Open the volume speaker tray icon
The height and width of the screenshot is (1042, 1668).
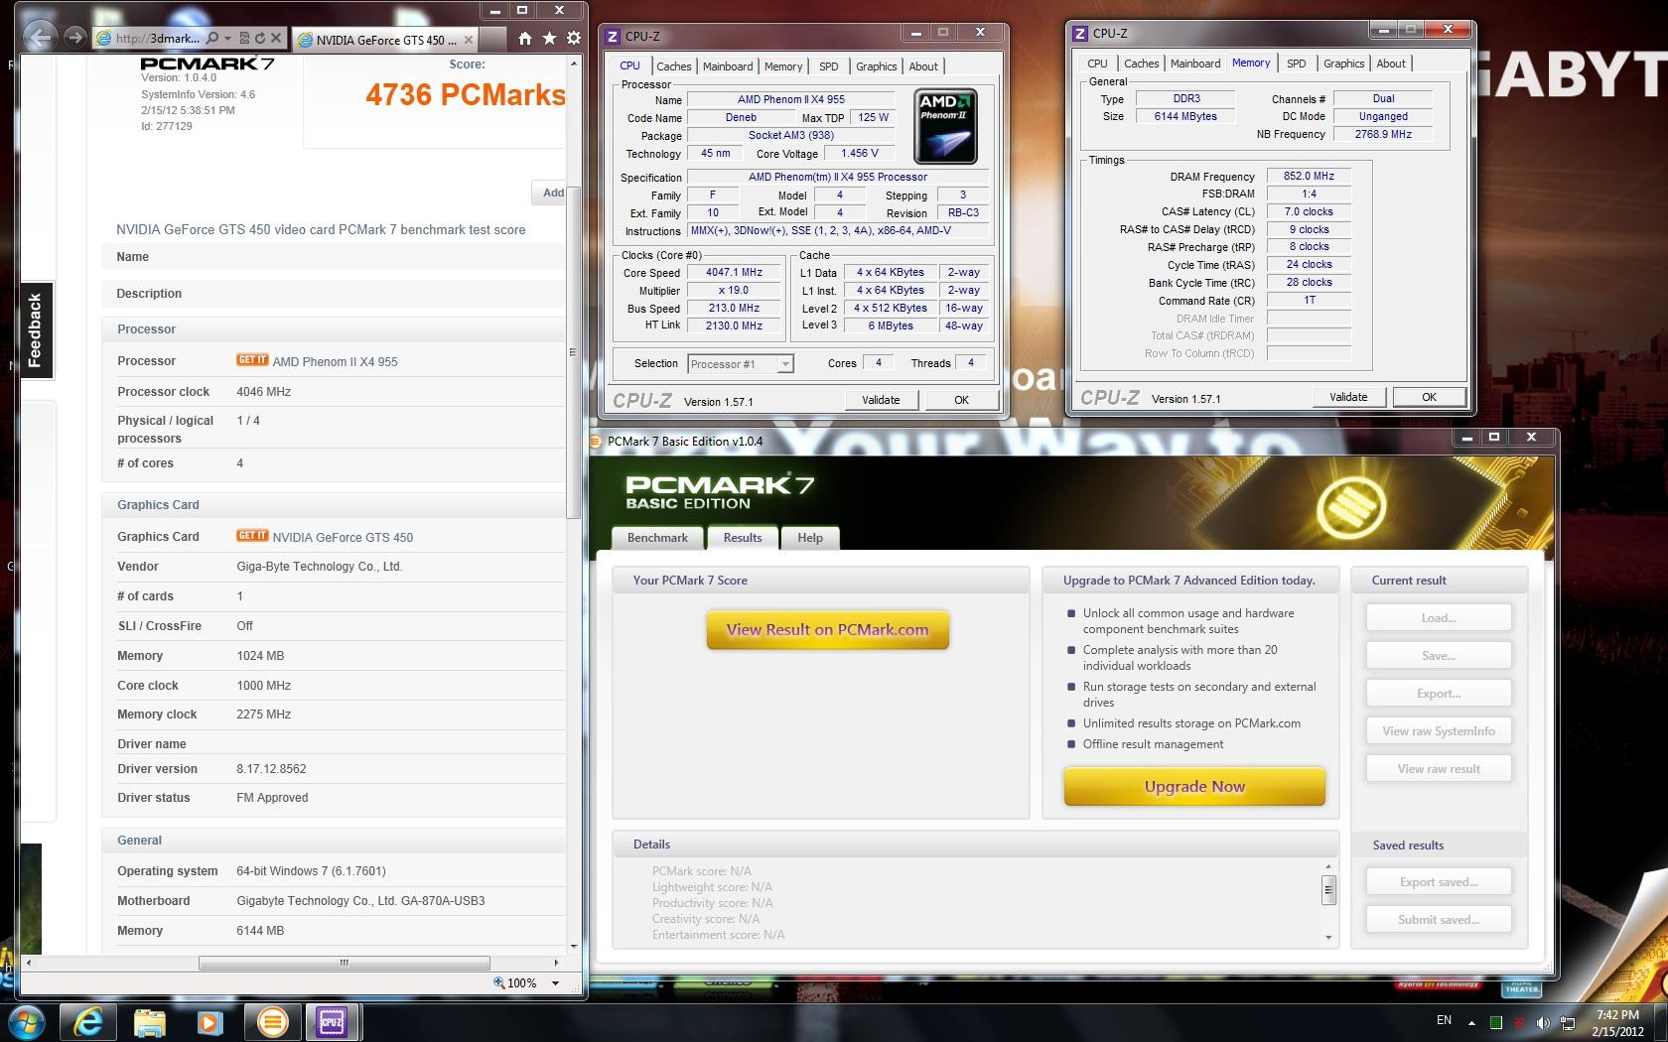pos(1543,1022)
